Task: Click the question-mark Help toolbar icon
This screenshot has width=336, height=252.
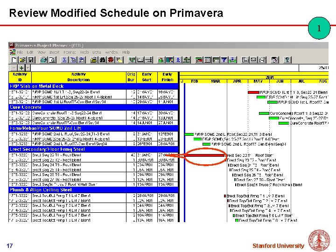Action: pos(287,60)
